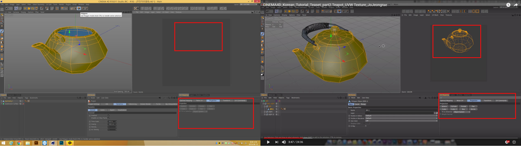Viewport: 521px width, 146px height.
Task: Expand the bottom tree node in video's Objects
Action: click(x=265, y=114)
